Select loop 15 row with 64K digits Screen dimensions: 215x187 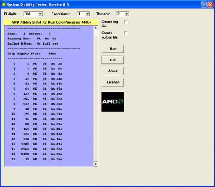coord(37,139)
